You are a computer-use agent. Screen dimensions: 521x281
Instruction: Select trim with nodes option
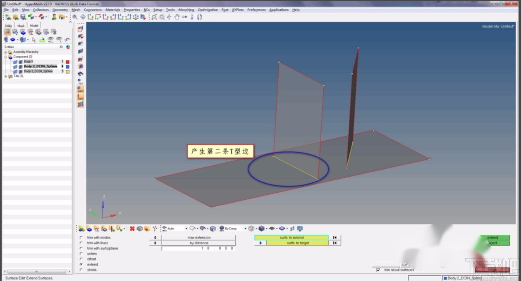pos(81,238)
